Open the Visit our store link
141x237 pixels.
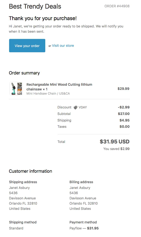(63, 46)
